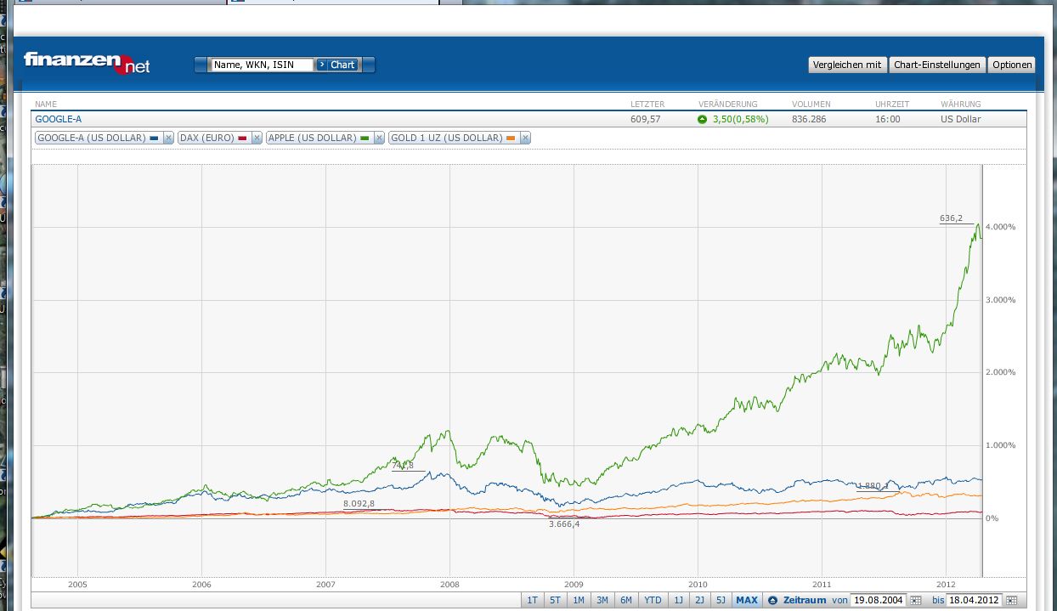This screenshot has width=1057, height=611.
Task: Open the Optionen menu
Action: (1012, 65)
